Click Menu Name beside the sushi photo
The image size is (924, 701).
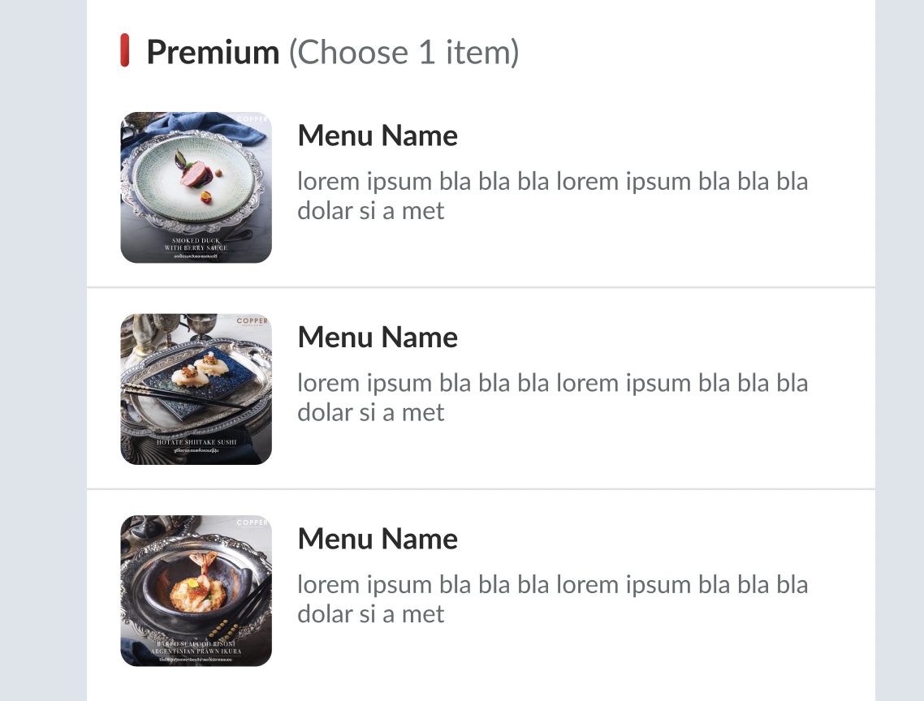click(x=378, y=337)
